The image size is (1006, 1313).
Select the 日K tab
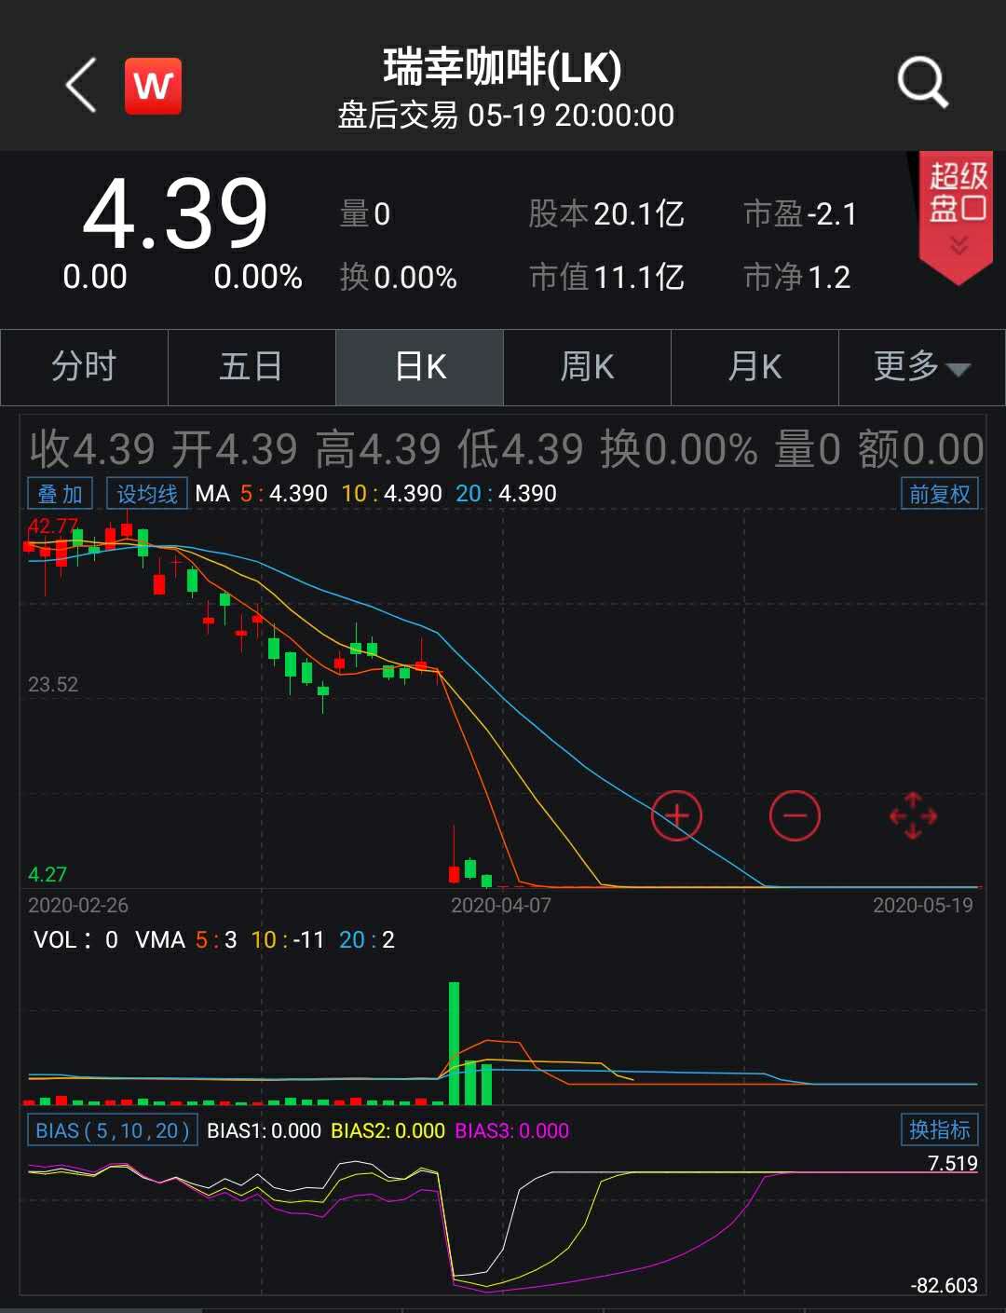point(420,366)
